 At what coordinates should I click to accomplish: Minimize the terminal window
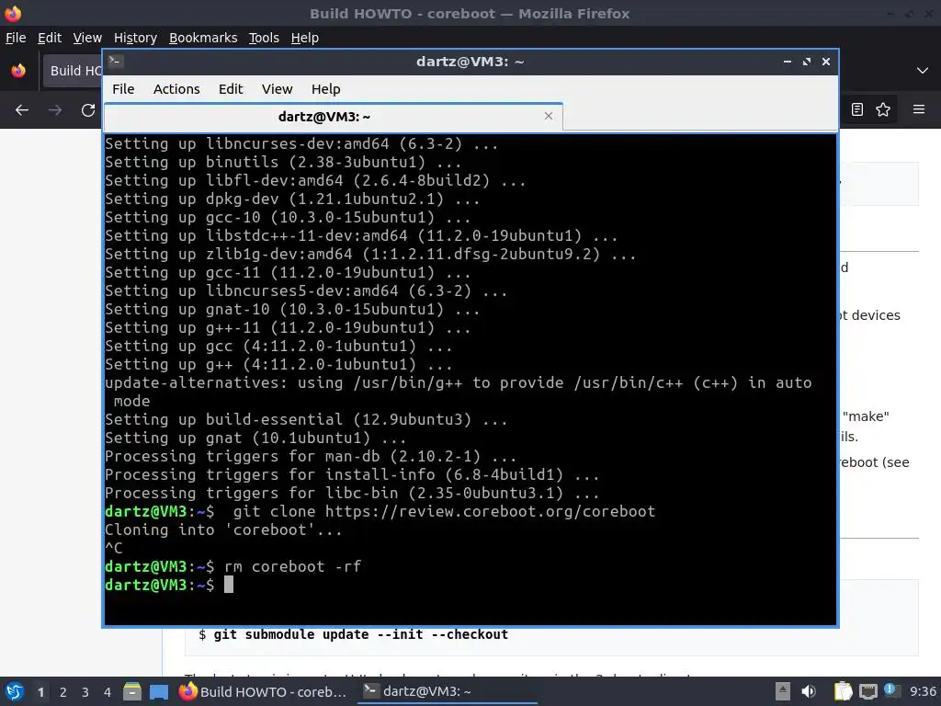(x=787, y=62)
